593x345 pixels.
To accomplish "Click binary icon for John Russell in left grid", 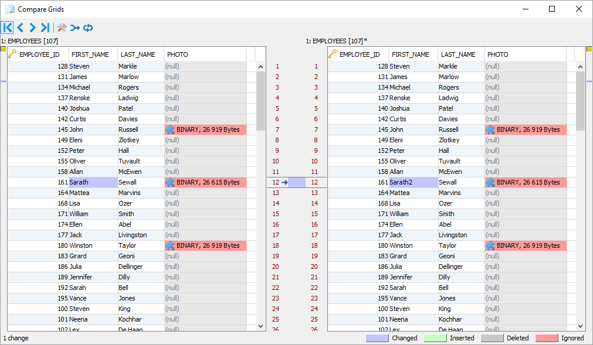I will tap(170, 130).
